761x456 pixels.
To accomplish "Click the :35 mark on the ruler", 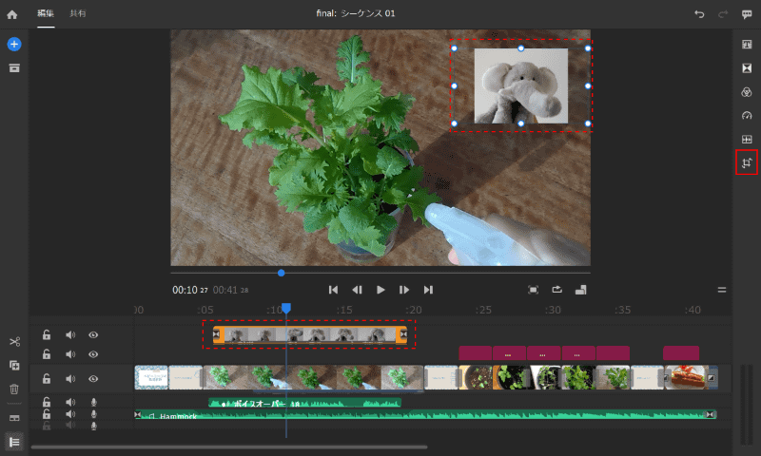I will click(623, 310).
